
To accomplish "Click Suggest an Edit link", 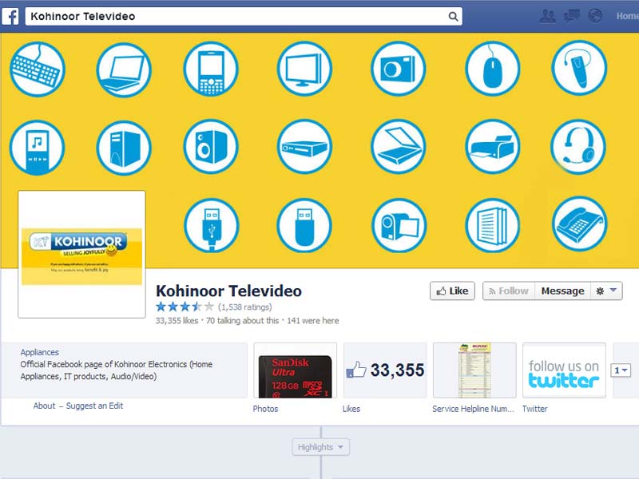I will pos(94,406).
